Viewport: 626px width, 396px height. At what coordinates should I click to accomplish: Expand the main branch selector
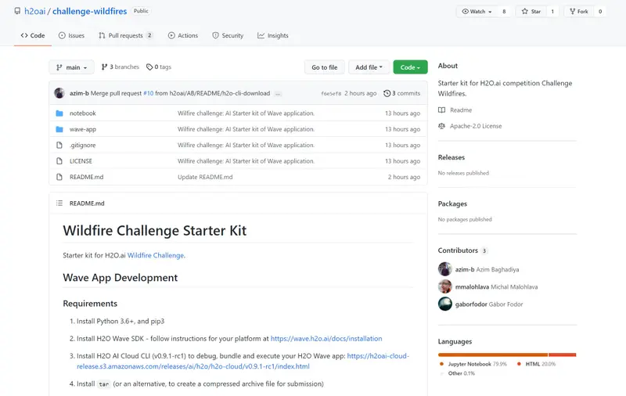tap(71, 67)
